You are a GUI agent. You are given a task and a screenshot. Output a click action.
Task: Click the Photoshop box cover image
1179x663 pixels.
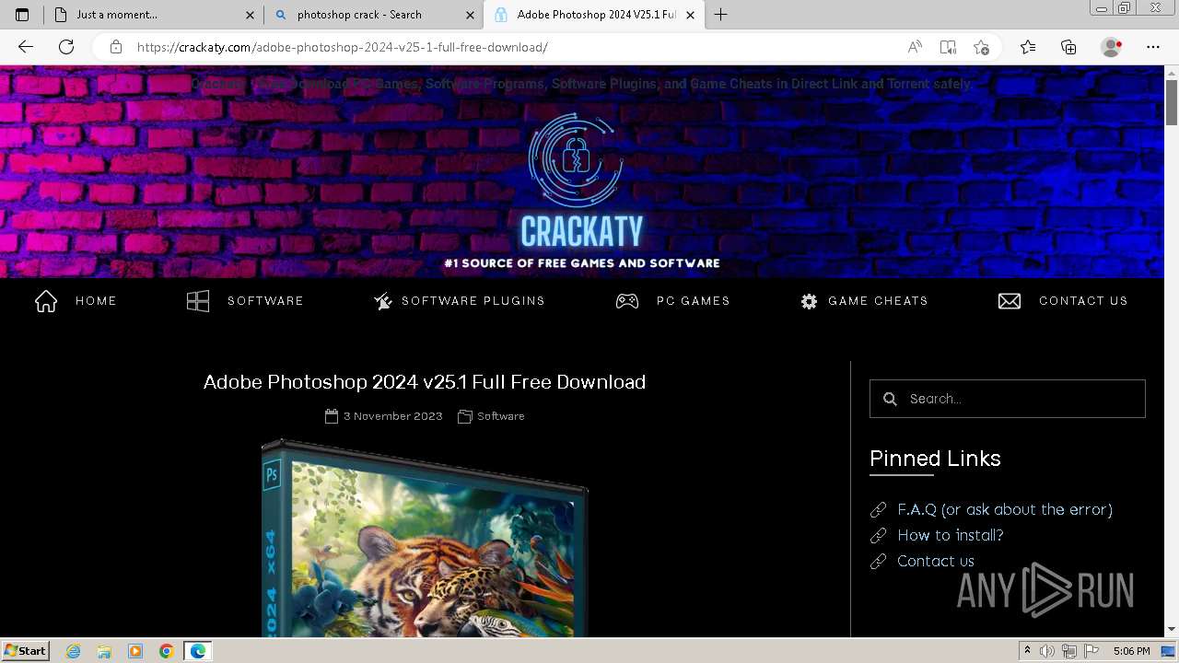point(425,539)
